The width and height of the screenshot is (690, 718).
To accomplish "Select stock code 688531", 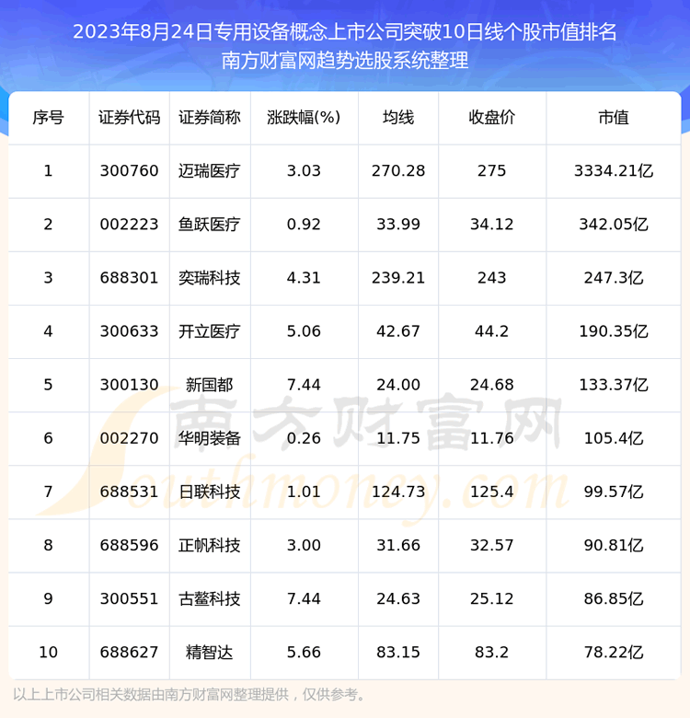I will pos(129,492).
